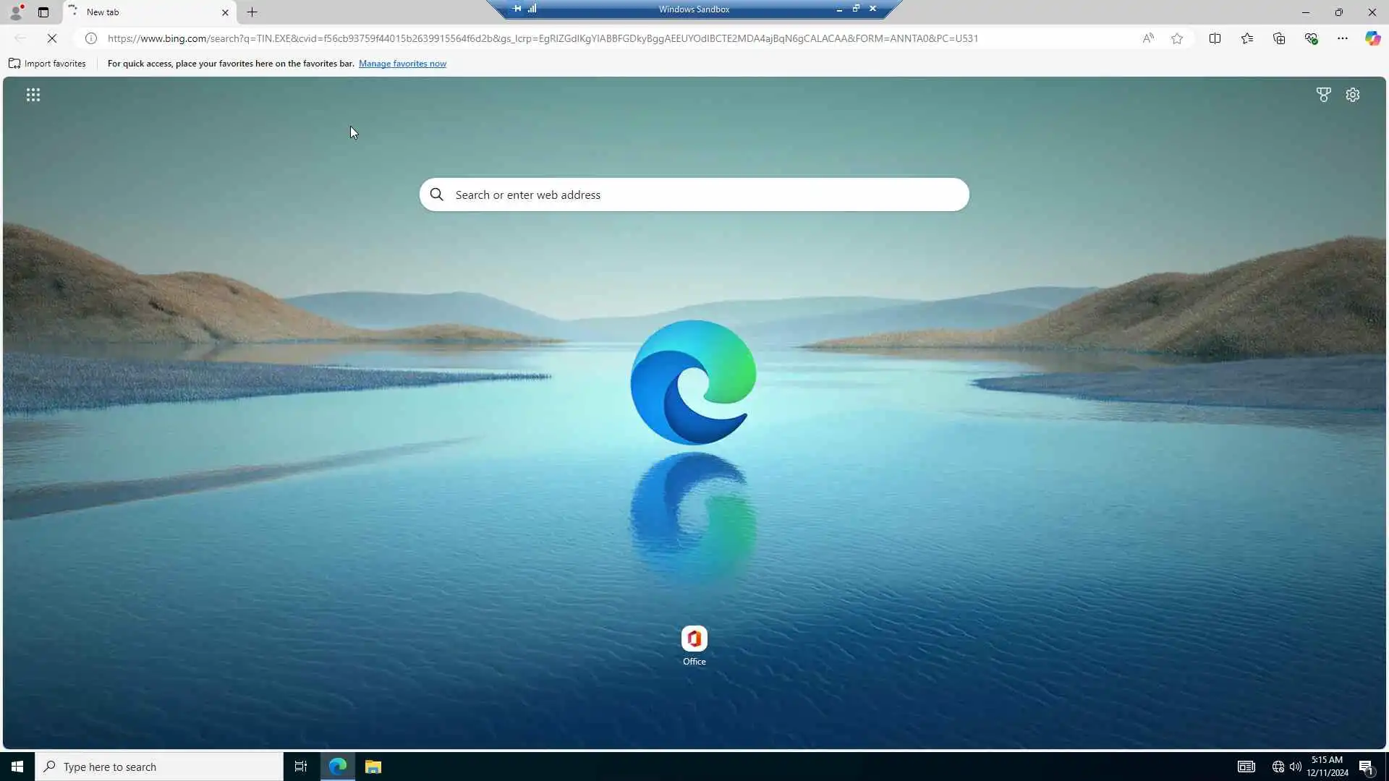
Task: Toggle Split screen view icon
Action: (x=1215, y=38)
